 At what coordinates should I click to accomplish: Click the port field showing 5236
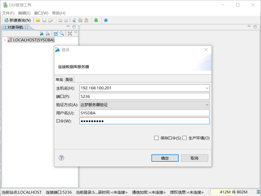144,96
